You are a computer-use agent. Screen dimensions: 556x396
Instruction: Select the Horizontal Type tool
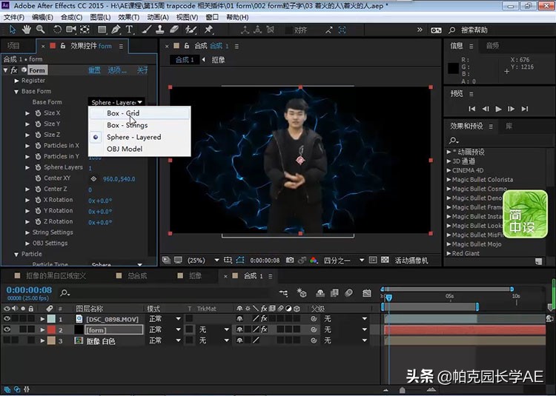tap(129, 30)
